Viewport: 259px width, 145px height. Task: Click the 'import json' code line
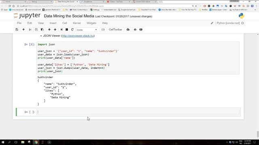point(46,44)
